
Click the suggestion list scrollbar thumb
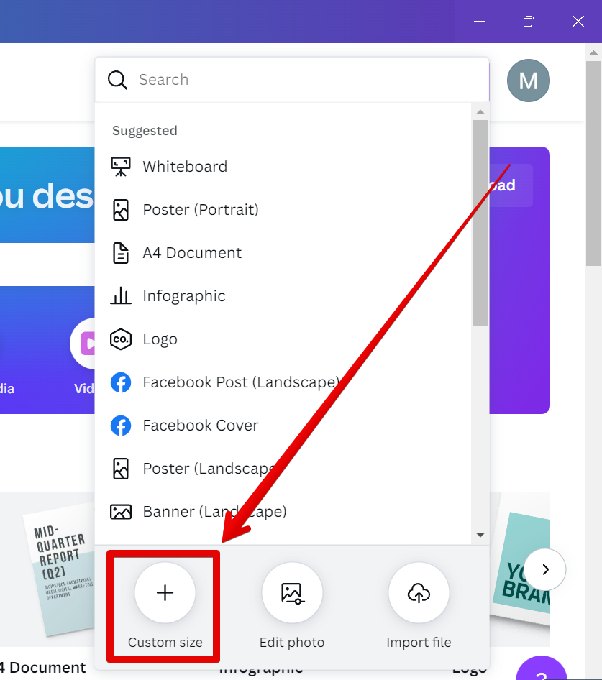tap(480, 224)
